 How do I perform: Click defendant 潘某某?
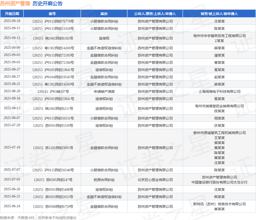219,55
